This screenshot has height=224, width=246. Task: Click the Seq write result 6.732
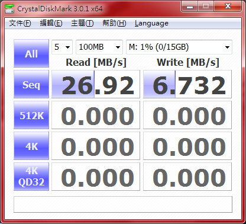click(187, 84)
